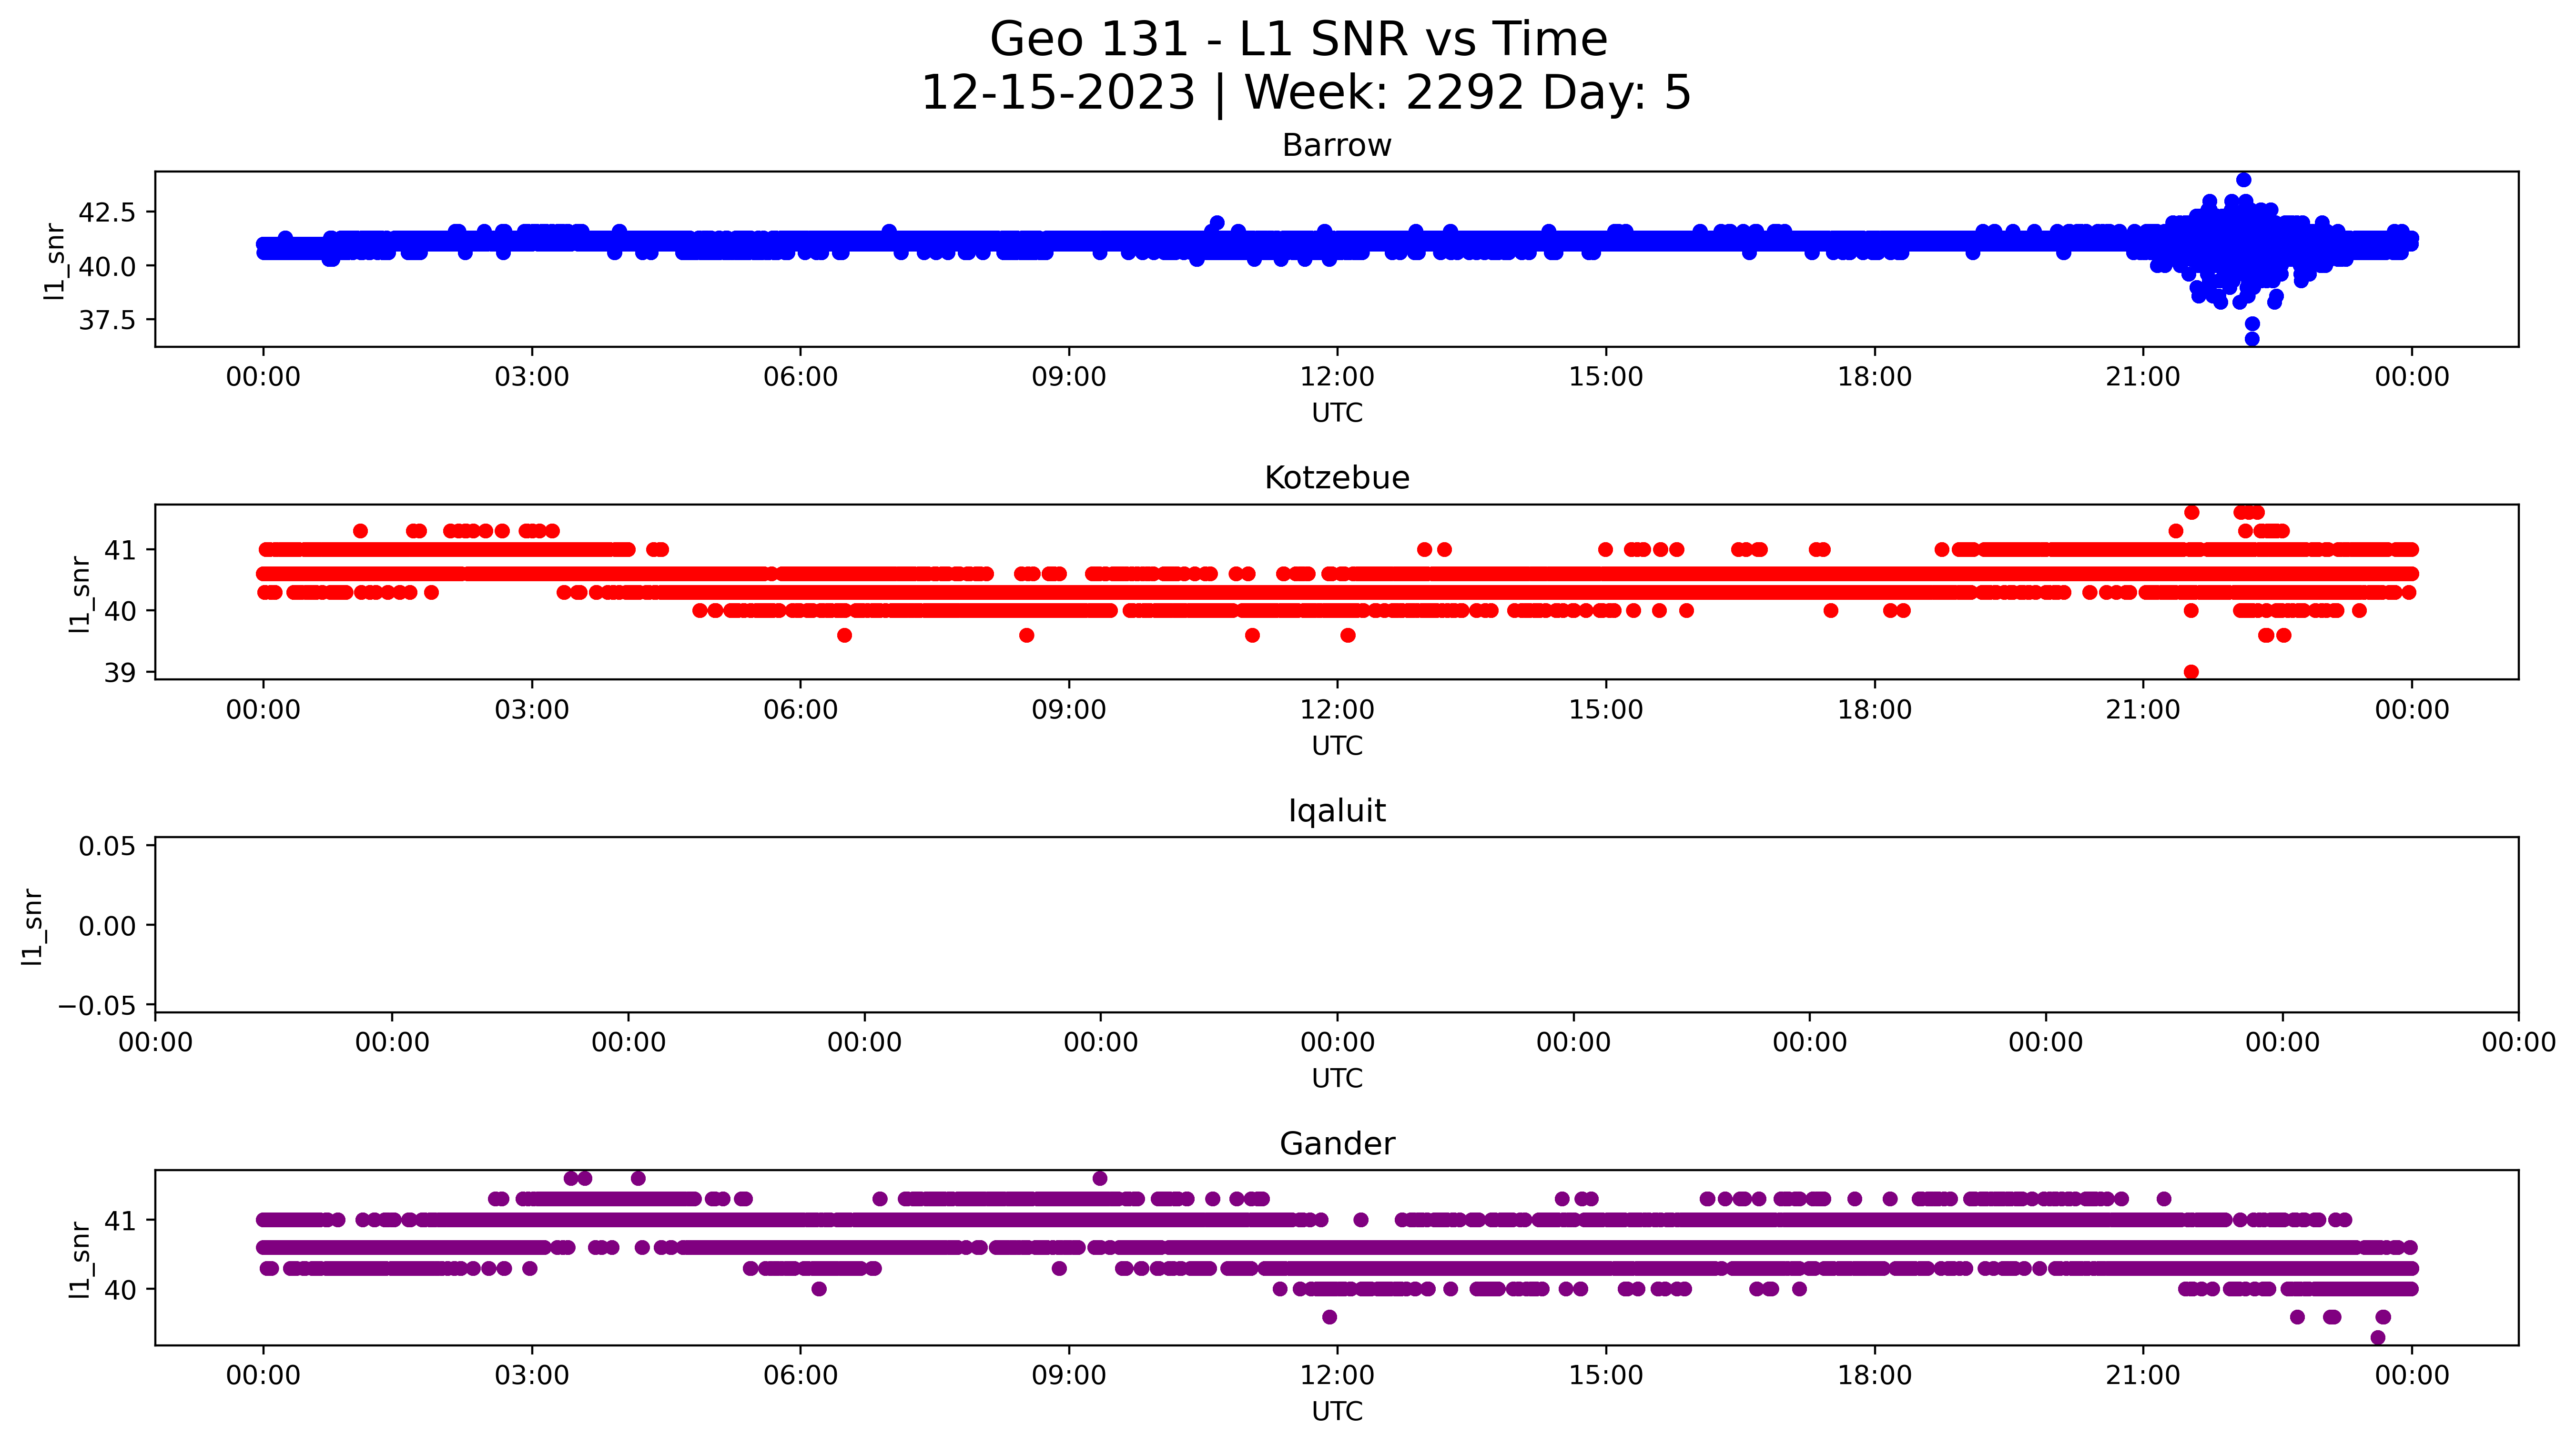Click the 'UTC' x-axis label under Iqaluit plot

tap(1337, 1079)
